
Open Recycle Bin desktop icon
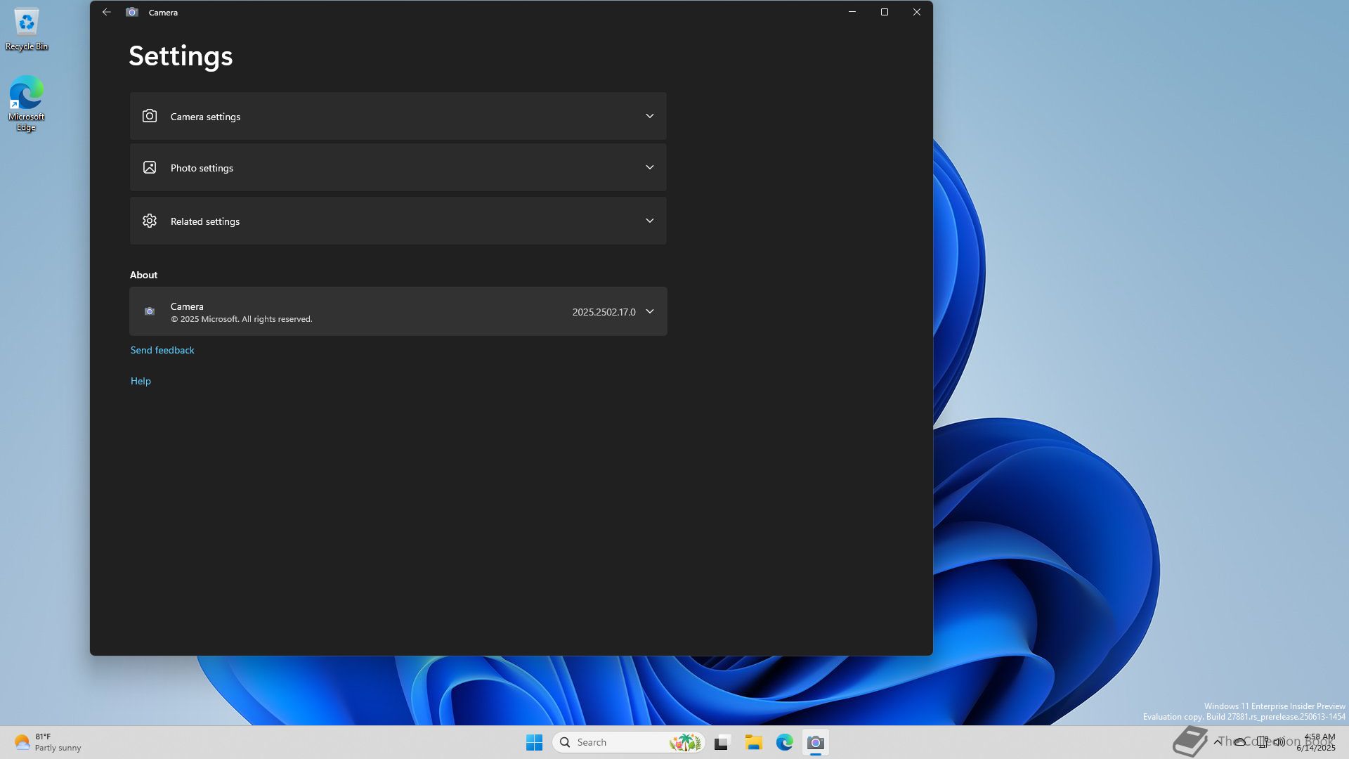[x=27, y=30]
